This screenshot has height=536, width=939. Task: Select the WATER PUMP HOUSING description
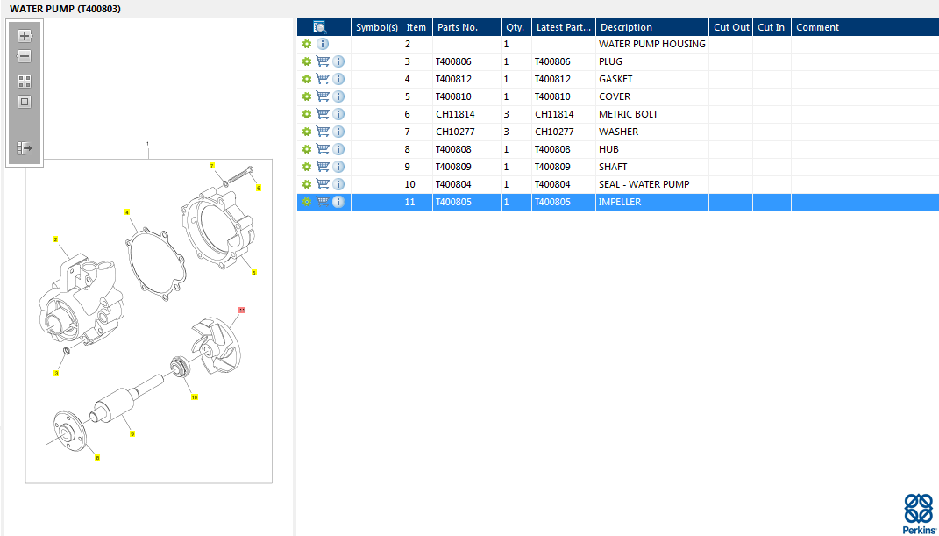pyautogui.click(x=652, y=44)
